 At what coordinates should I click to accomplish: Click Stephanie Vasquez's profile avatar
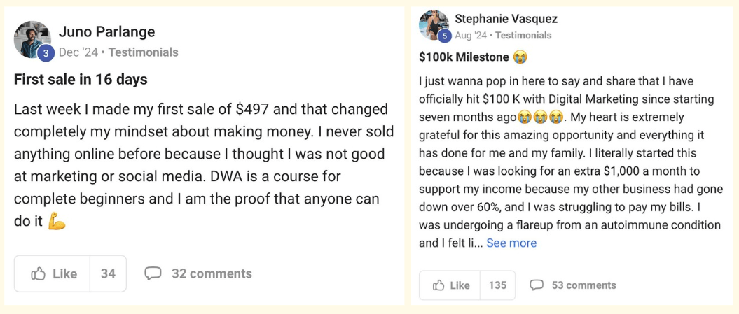[433, 24]
